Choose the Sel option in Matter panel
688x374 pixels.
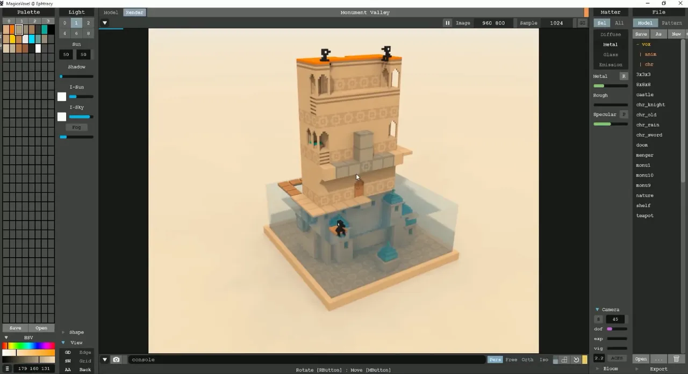click(x=601, y=23)
